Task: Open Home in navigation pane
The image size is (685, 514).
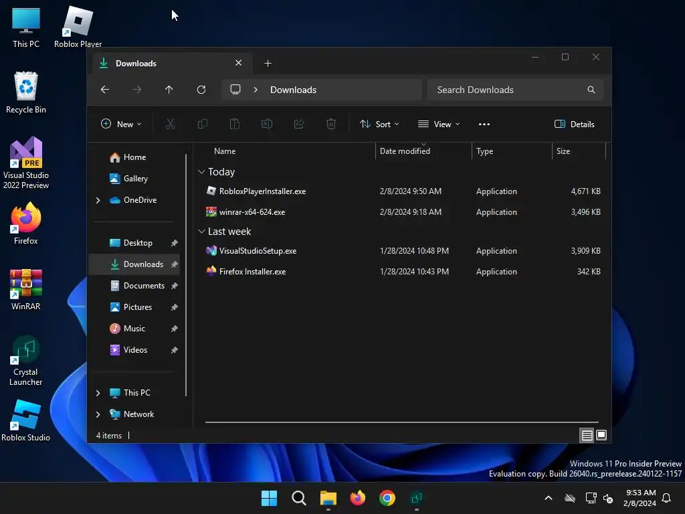Action: tap(134, 157)
